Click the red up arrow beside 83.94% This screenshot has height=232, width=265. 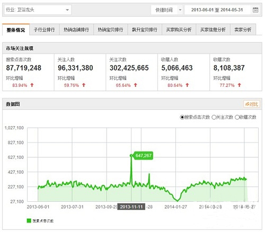32,85
